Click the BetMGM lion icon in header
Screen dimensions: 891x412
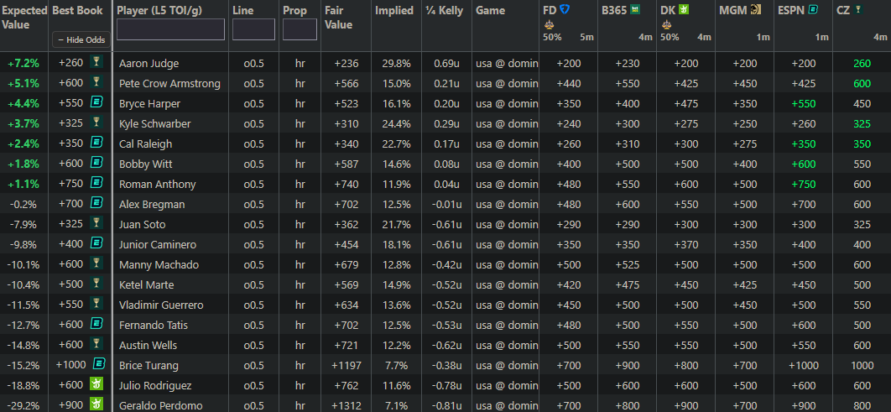pos(755,10)
